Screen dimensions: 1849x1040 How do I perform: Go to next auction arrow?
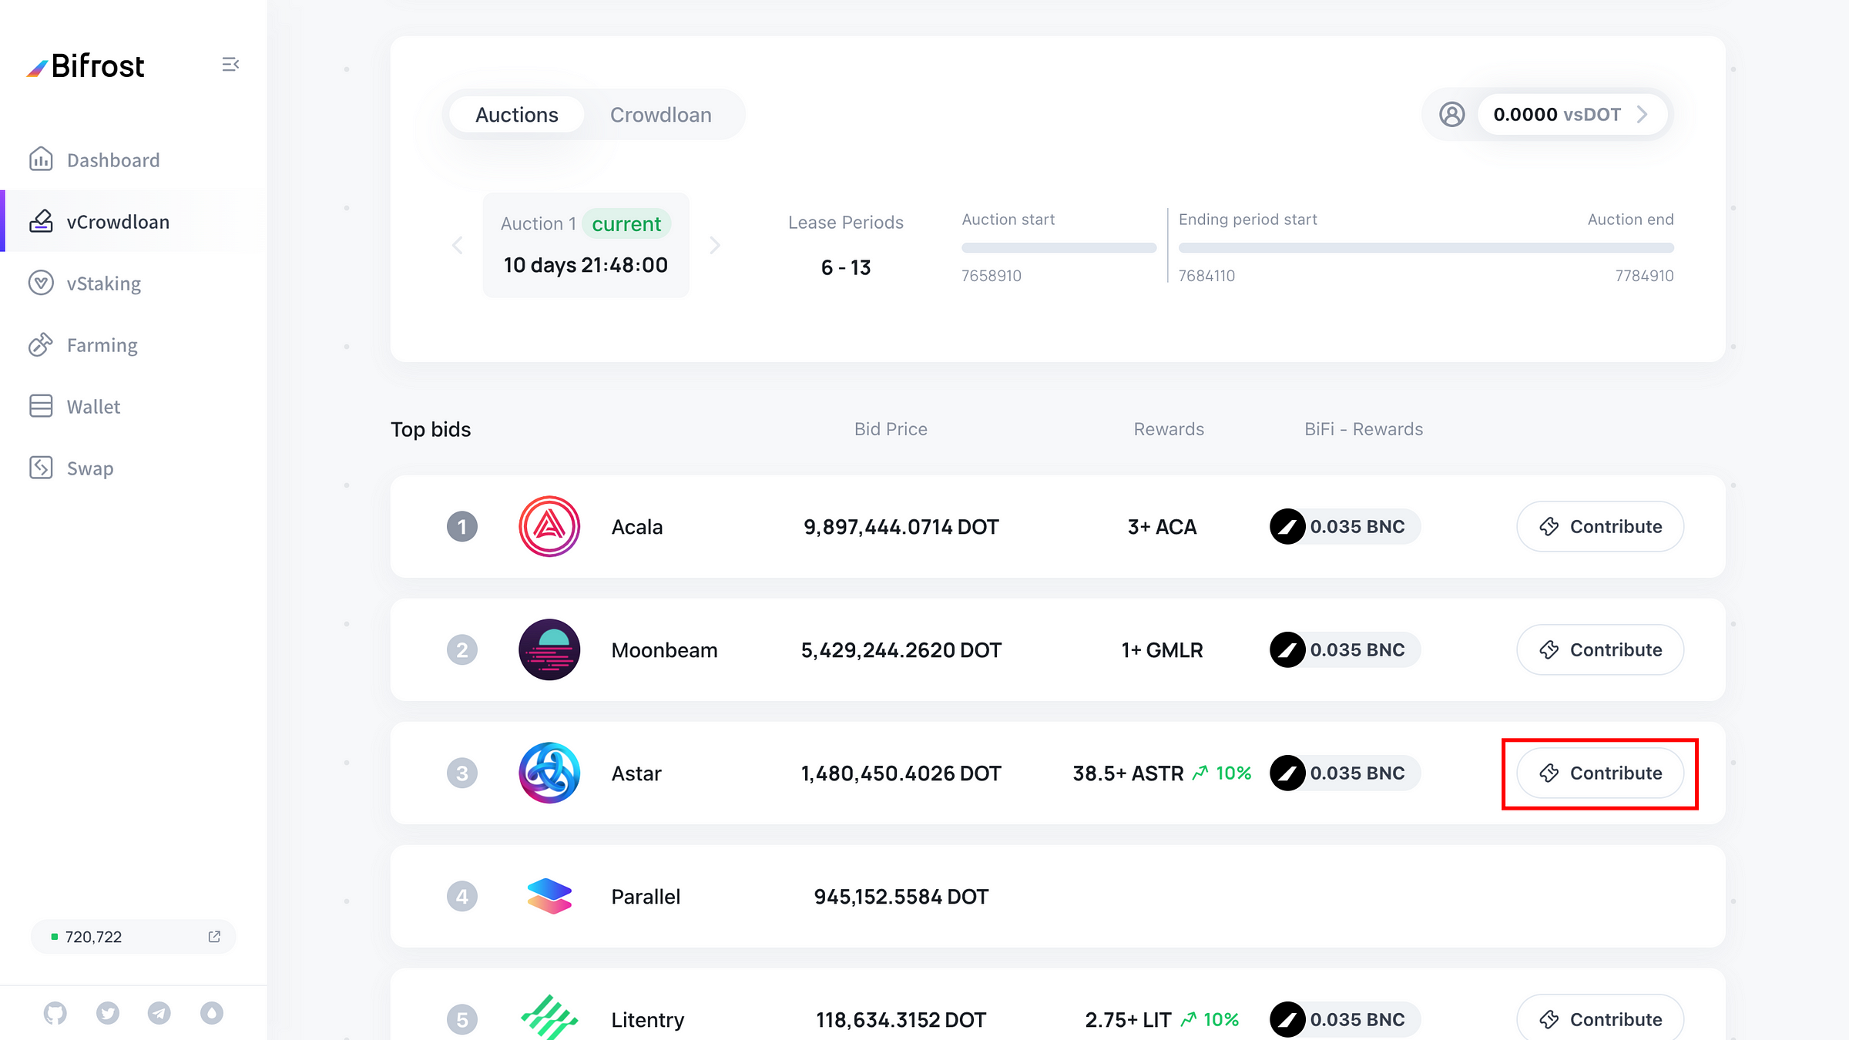coord(715,245)
